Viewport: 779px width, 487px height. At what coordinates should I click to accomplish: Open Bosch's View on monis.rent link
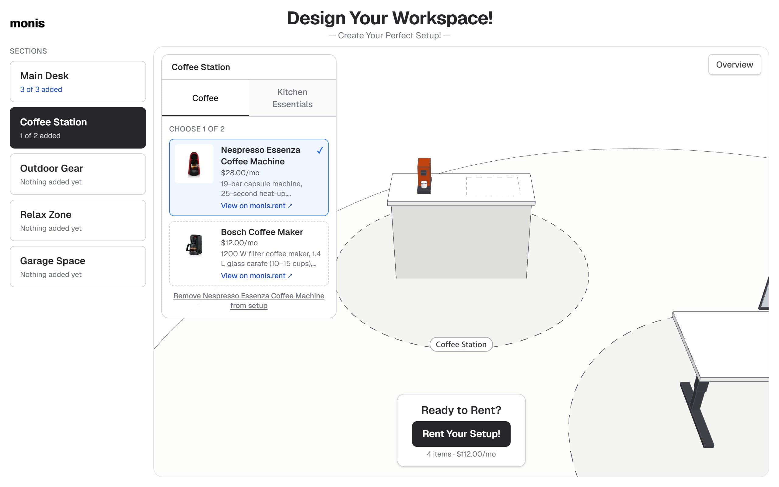click(257, 276)
